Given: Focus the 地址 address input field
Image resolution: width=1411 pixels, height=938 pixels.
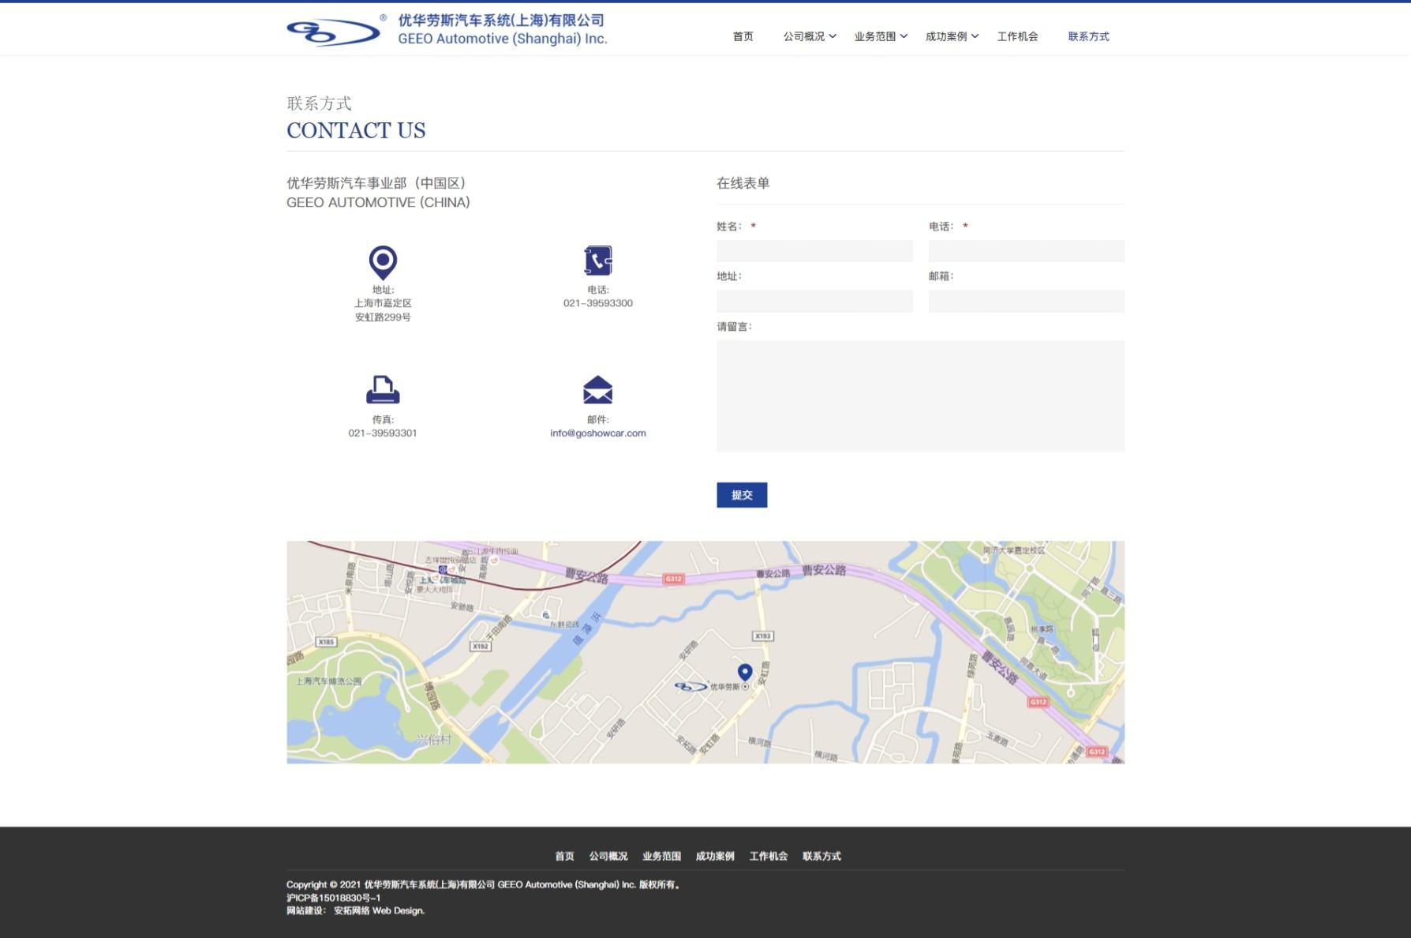Looking at the screenshot, I should pos(814,301).
